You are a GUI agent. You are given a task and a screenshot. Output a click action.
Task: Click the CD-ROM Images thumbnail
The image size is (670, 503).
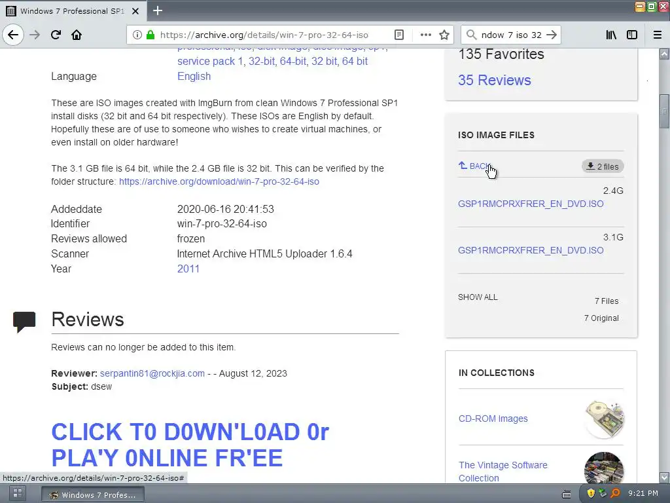click(x=604, y=419)
